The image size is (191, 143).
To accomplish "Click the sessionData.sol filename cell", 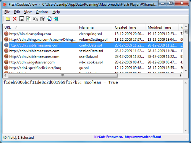I will click(91, 51).
